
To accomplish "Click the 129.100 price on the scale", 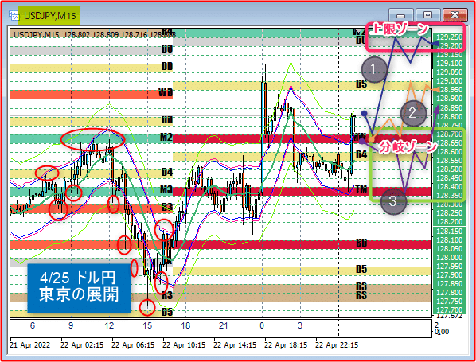I will point(450,64).
